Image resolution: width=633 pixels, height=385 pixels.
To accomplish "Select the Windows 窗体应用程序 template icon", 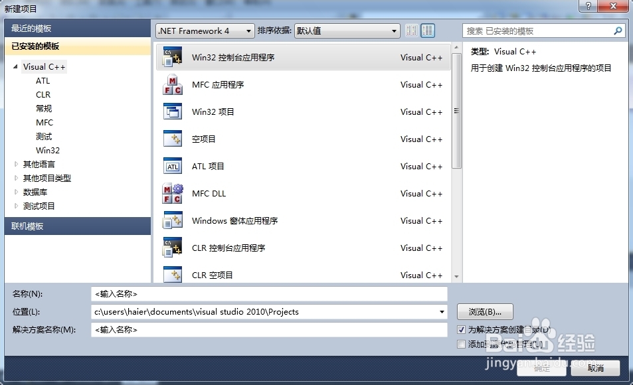I will click(x=172, y=220).
